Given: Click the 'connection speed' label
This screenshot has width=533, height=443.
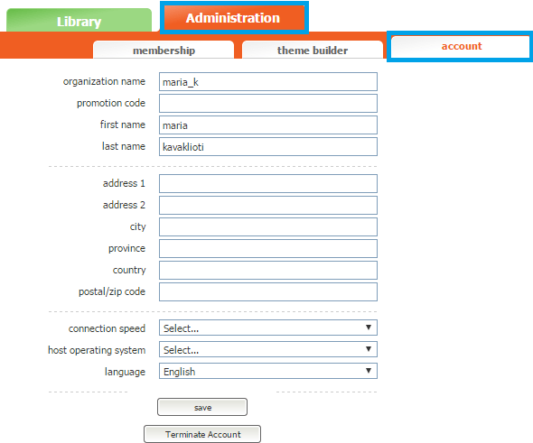Looking at the screenshot, I should coord(107,328).
